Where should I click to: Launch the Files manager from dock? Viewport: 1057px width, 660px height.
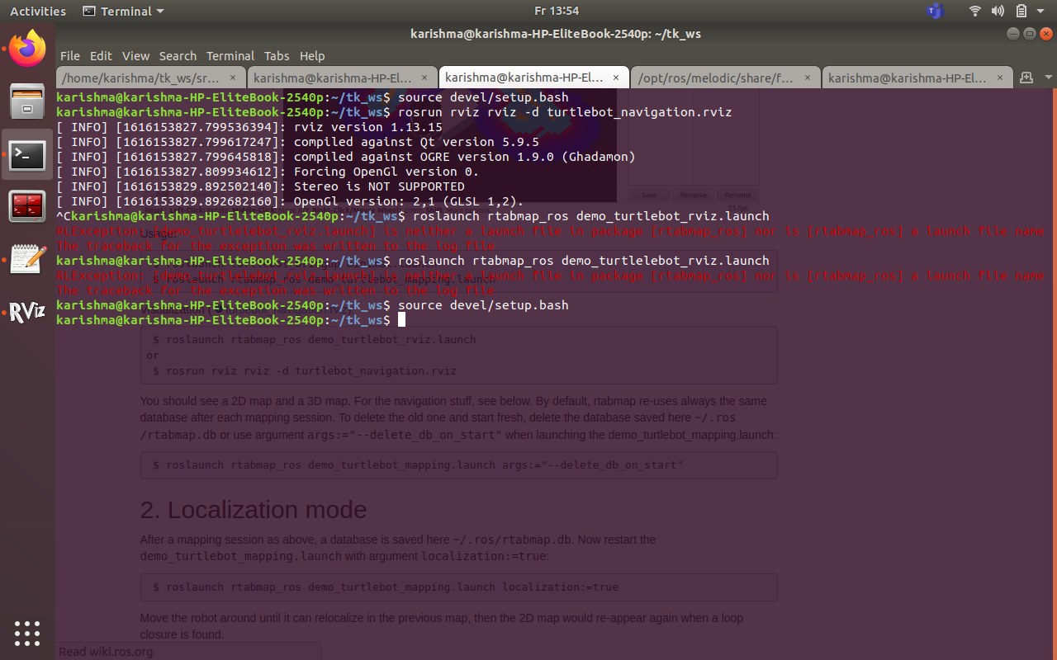pyautogui.click(x=27, y=101)
